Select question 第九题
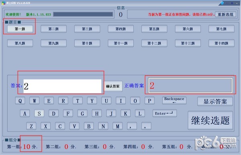 click(x=53, y=43)
